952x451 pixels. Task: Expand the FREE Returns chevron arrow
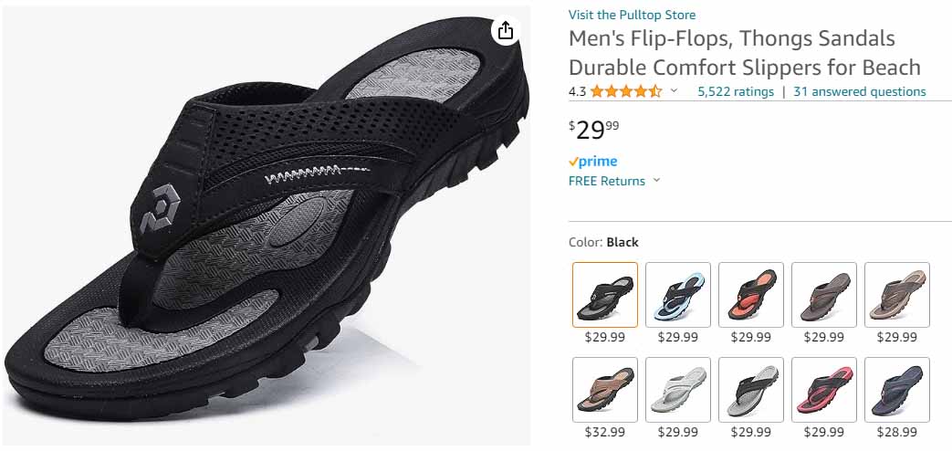pyautogui.click(x=656, y=181)
